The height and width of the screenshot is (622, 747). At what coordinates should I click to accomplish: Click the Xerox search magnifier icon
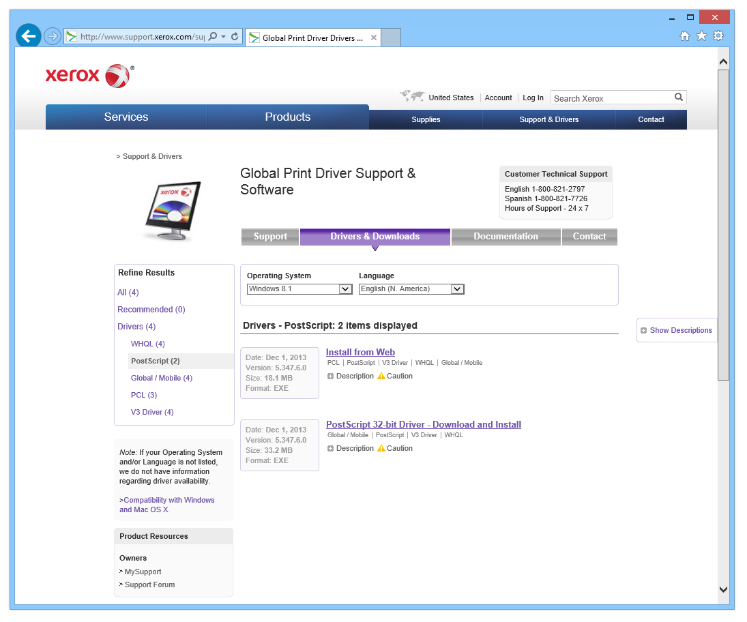tap(679, 98)
